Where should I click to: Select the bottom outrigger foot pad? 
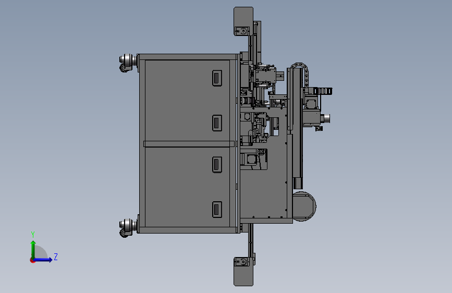coord(243,272)
